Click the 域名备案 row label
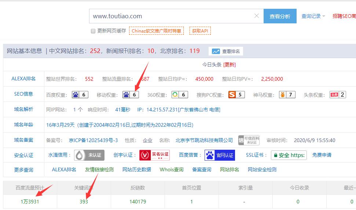This screenshot has height=210, width=356. (23, 140)
